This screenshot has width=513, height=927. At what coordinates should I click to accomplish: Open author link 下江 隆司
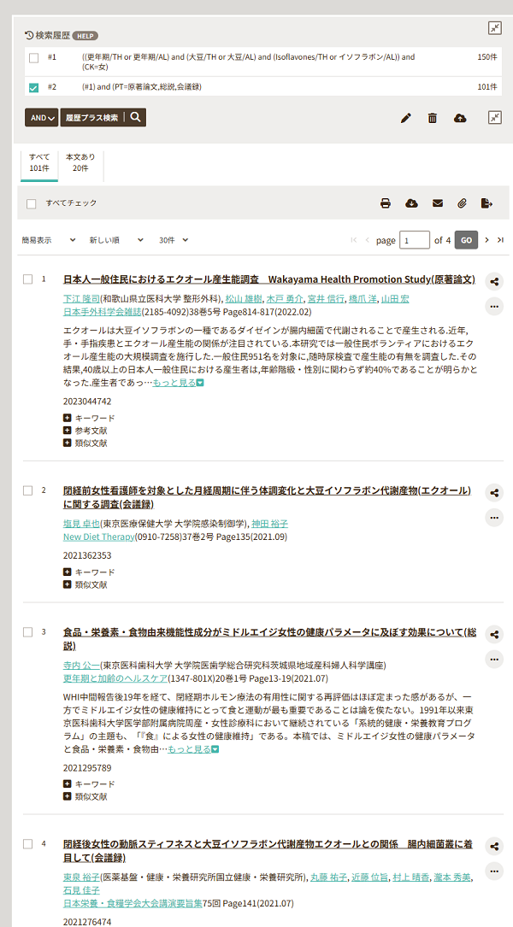click(x=82, y=298)
